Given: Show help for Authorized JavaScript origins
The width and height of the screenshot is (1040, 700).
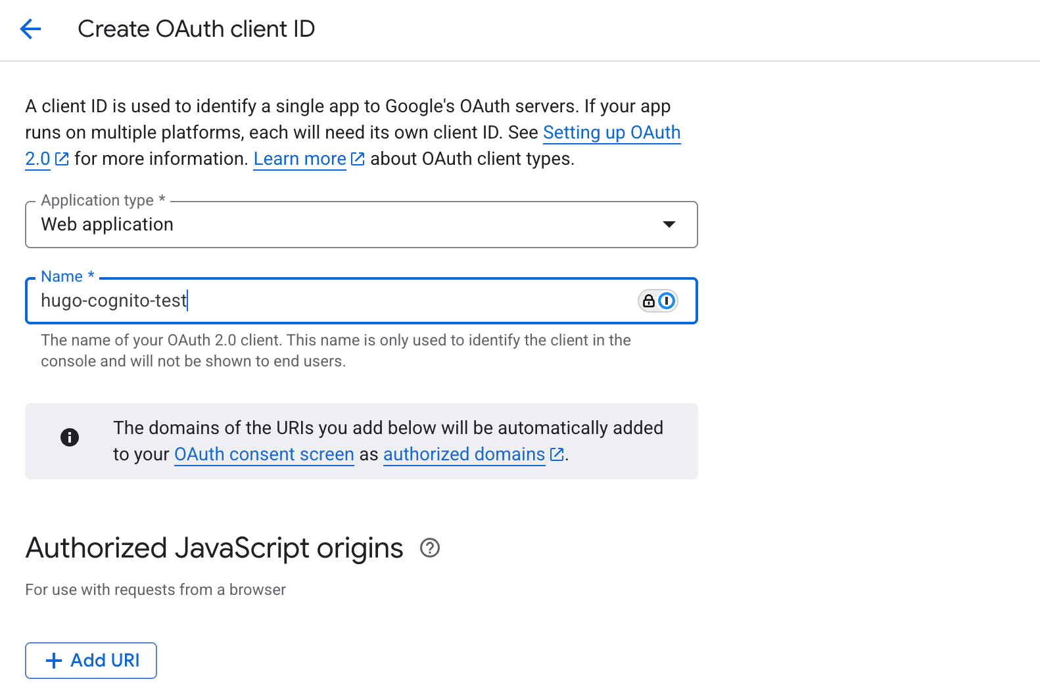Looking at the screenshot, I should pos(430,548).
